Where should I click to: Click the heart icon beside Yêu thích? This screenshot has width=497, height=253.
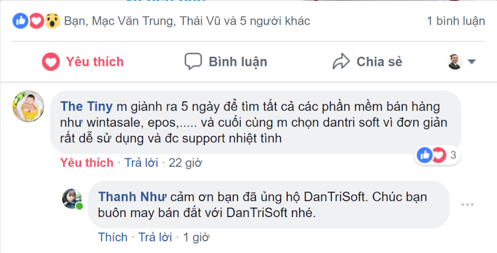(50, 62)
